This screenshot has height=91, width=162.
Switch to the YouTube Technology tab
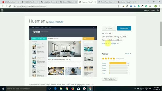tap(10, 2)
